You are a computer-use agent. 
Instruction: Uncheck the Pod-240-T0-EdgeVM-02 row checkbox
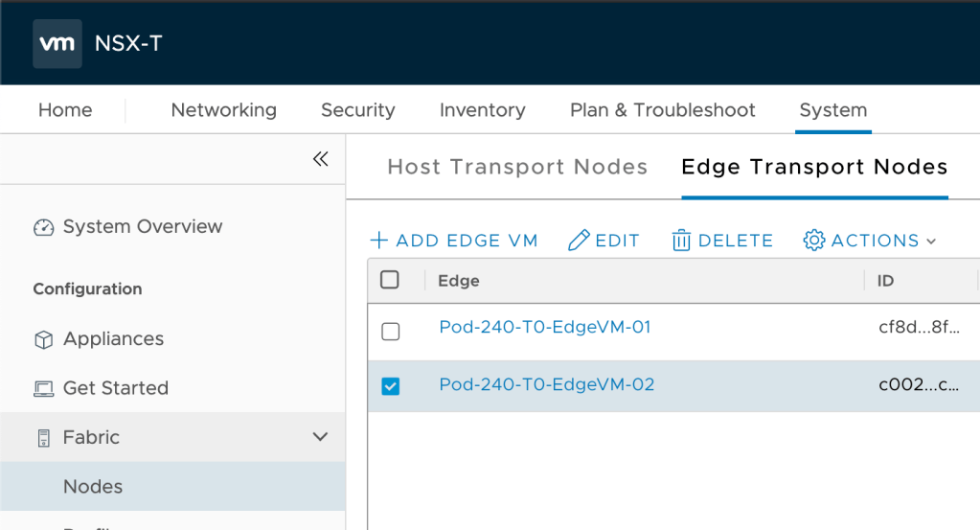tap(390, 386)
